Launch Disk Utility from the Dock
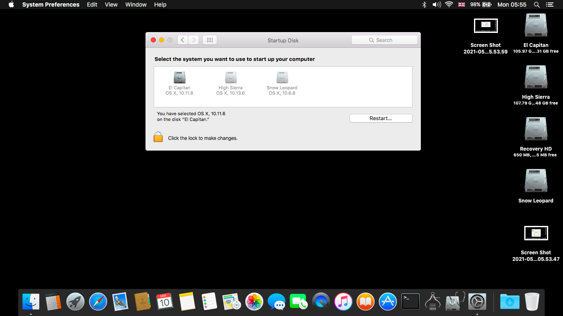Screen dimensions: 563x316 click(x=455, y=302)
